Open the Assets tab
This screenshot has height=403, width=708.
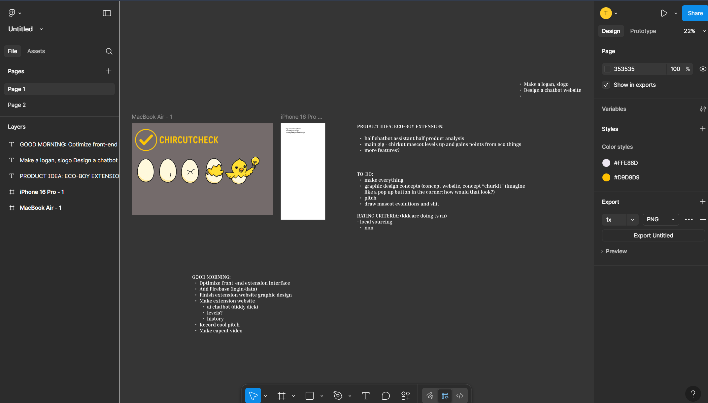[36, 51]
